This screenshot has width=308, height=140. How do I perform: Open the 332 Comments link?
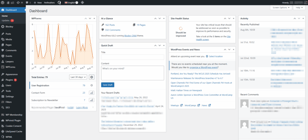tap(112, 30)
